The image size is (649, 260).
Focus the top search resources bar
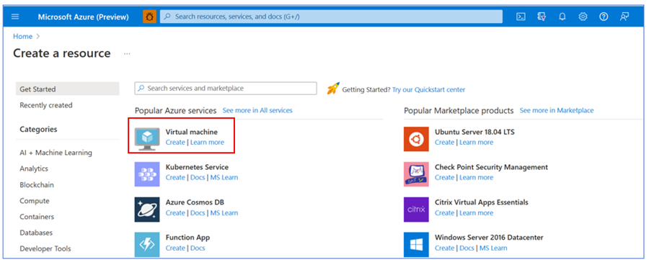pyautogui.click(x=331, y=17)
